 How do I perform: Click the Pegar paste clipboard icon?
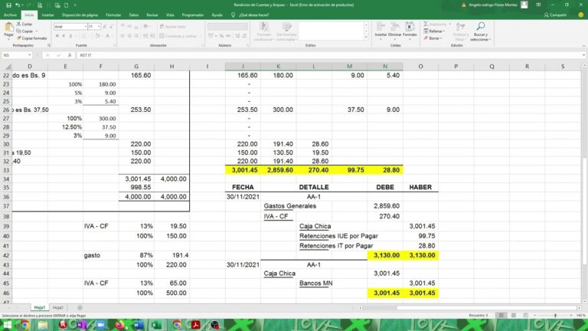coord(8,27)
